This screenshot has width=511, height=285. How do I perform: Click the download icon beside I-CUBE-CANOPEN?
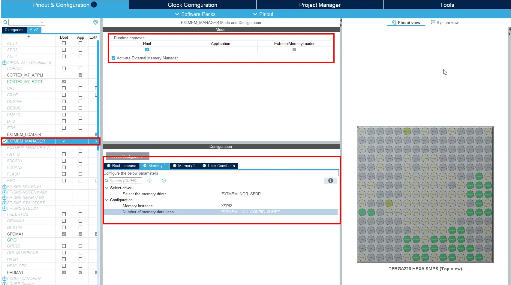pyautogui.click(x=5, y=278)
